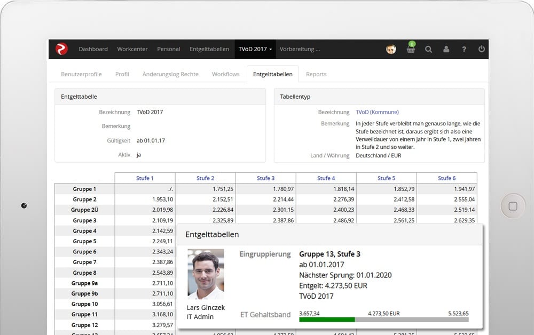Click Lars Ginczek's portrait photo
The width and height of the screenshot is (534, 335).
coord(206,274)
